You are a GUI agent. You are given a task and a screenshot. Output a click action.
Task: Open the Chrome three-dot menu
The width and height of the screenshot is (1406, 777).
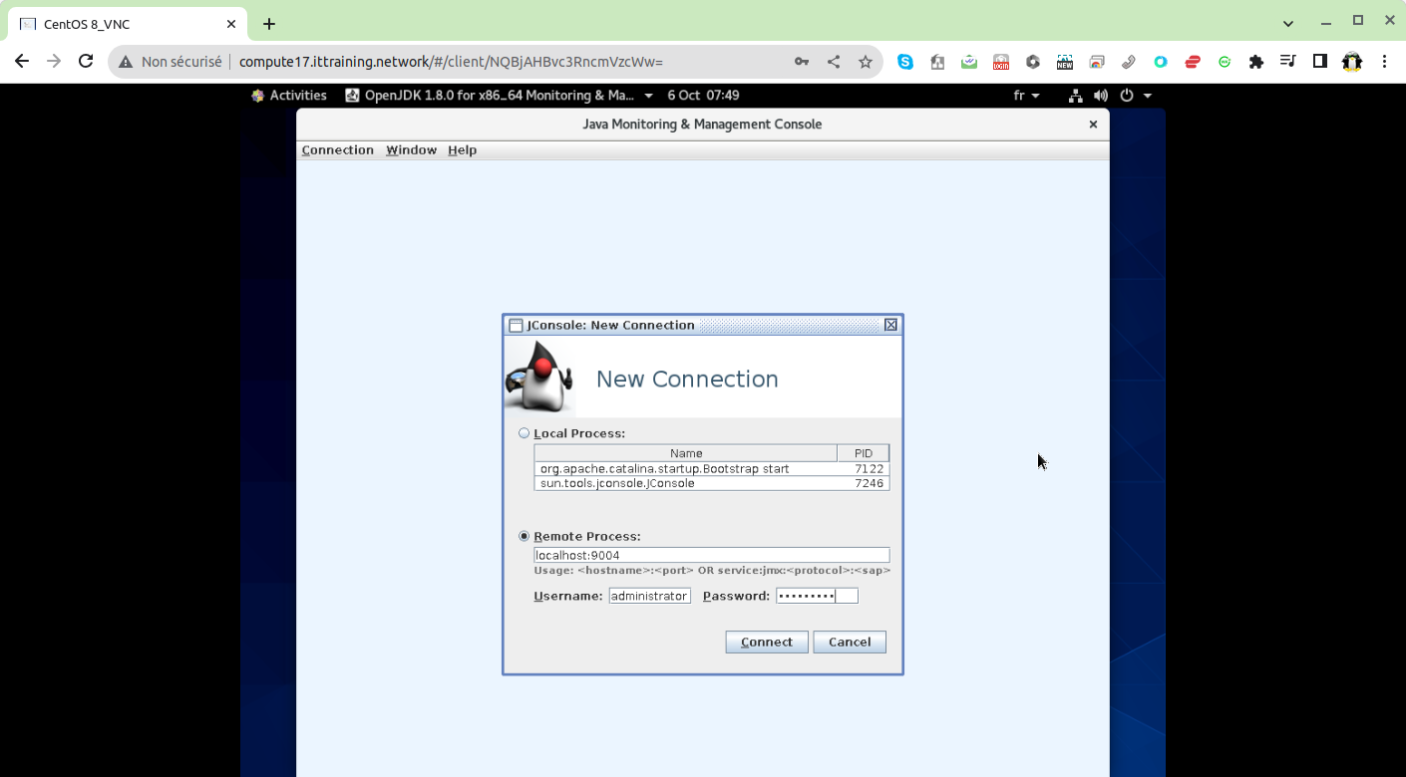[x=1384, y=62]
